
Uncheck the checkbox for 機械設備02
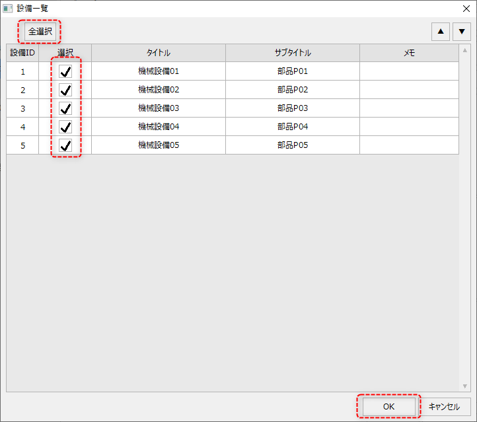(65, 90)
